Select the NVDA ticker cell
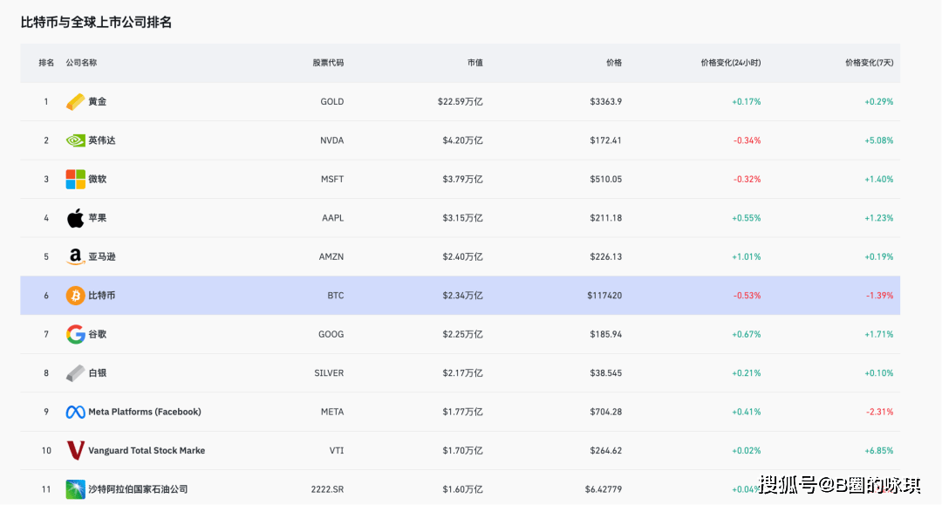This screenshot has height=505, width=942. [x=332, y=140]
